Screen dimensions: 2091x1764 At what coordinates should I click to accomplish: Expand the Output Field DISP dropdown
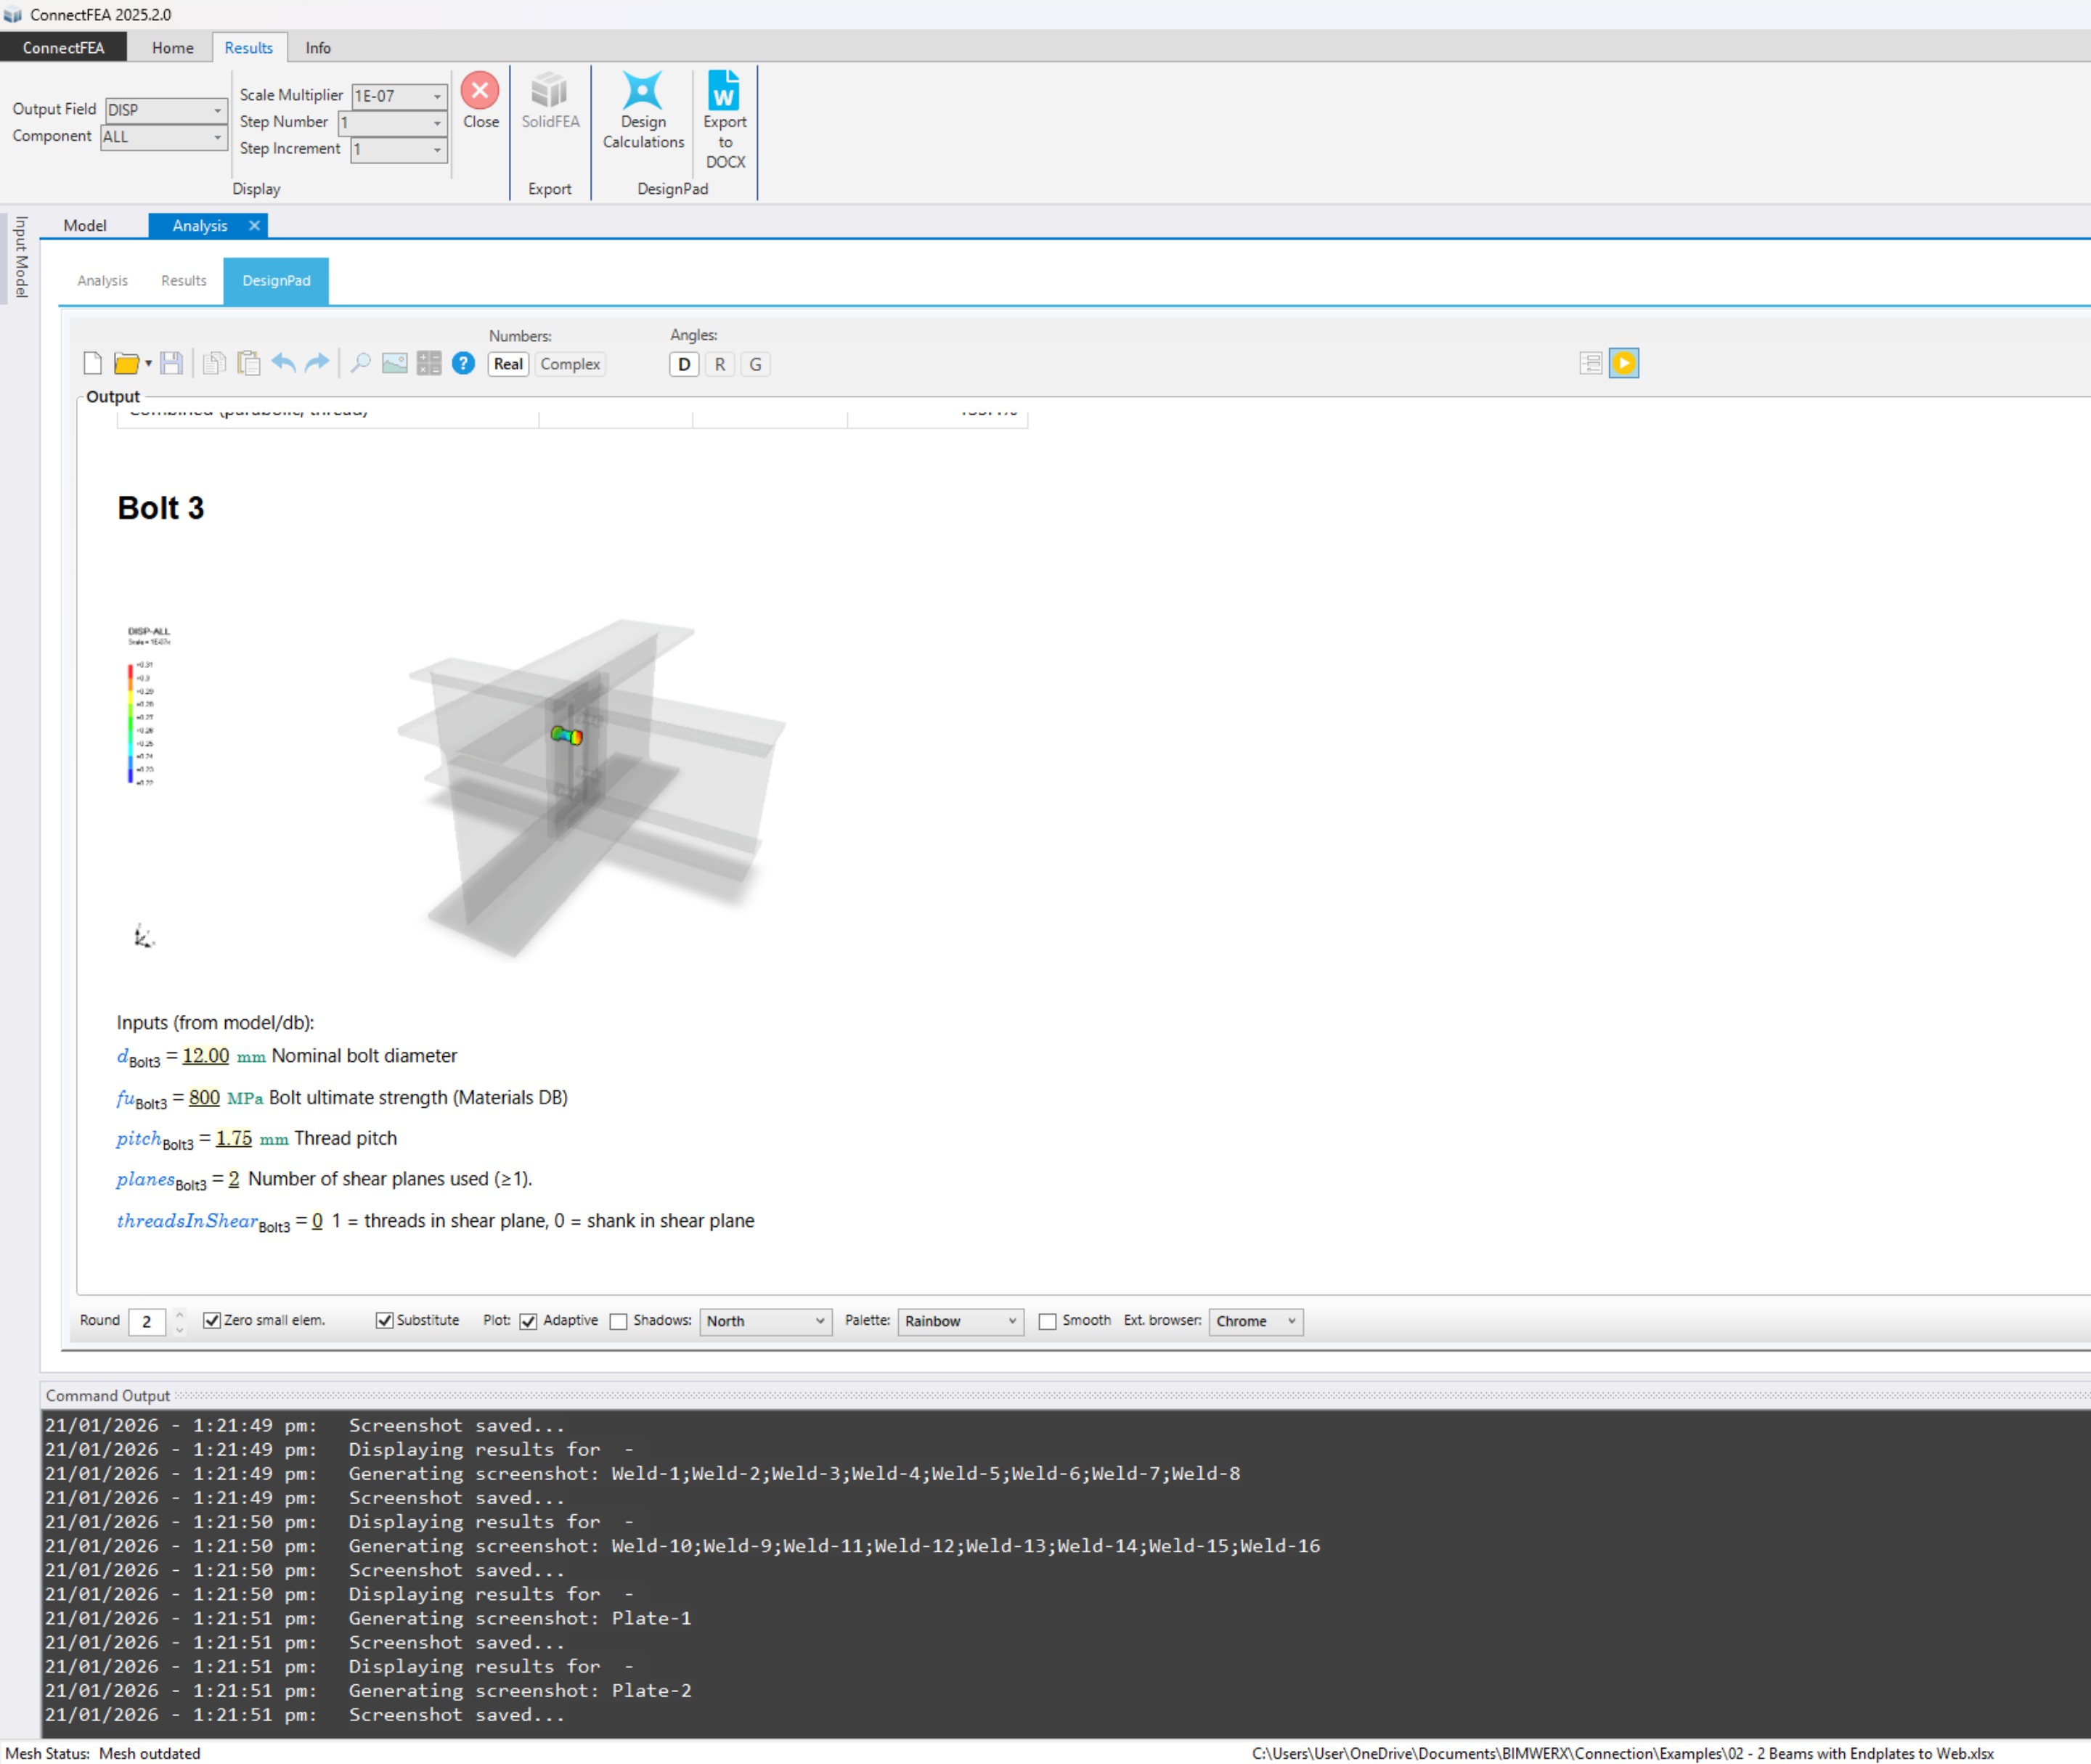click(217, 110)
